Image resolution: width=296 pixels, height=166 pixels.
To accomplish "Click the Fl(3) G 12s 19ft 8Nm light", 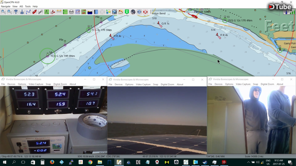I will point(47,56).
